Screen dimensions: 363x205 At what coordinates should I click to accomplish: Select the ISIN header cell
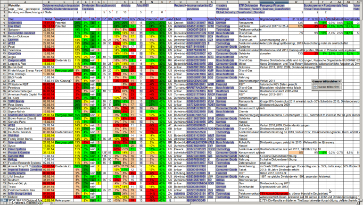(197, 19)
